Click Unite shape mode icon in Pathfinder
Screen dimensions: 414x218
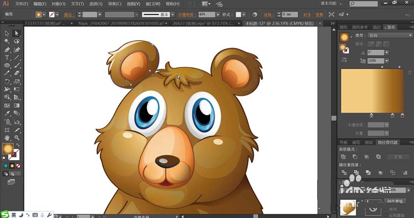point(343,156)
